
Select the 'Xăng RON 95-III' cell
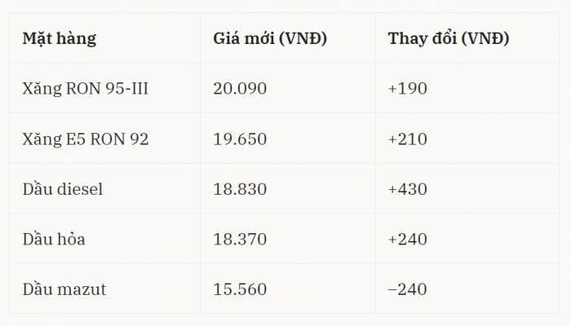pos(85,88)
